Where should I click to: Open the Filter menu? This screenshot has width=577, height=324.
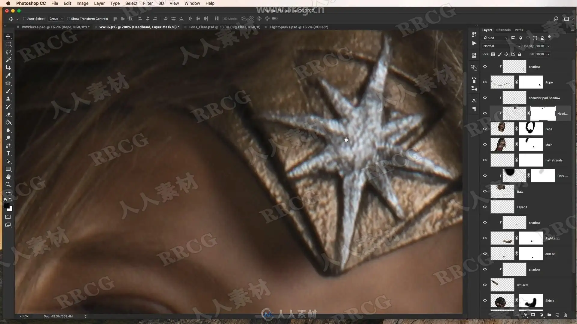tap(148, 3)
